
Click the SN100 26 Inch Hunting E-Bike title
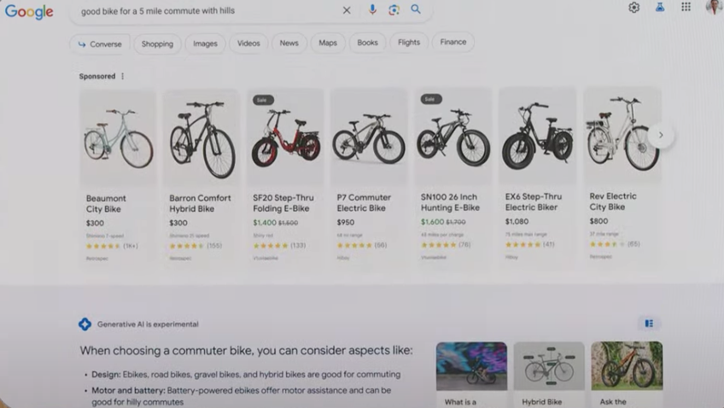click(x=450, y=202)
